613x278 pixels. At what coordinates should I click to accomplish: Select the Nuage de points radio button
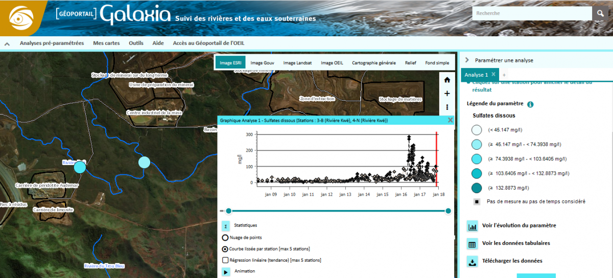pyautogui.click(x=225, y=238)
